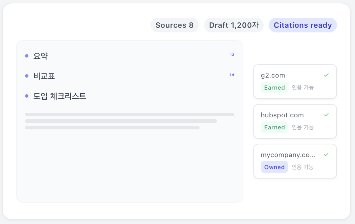
Task: Click the citation marker 12 on the 요약 row
Action: point(232,55)
